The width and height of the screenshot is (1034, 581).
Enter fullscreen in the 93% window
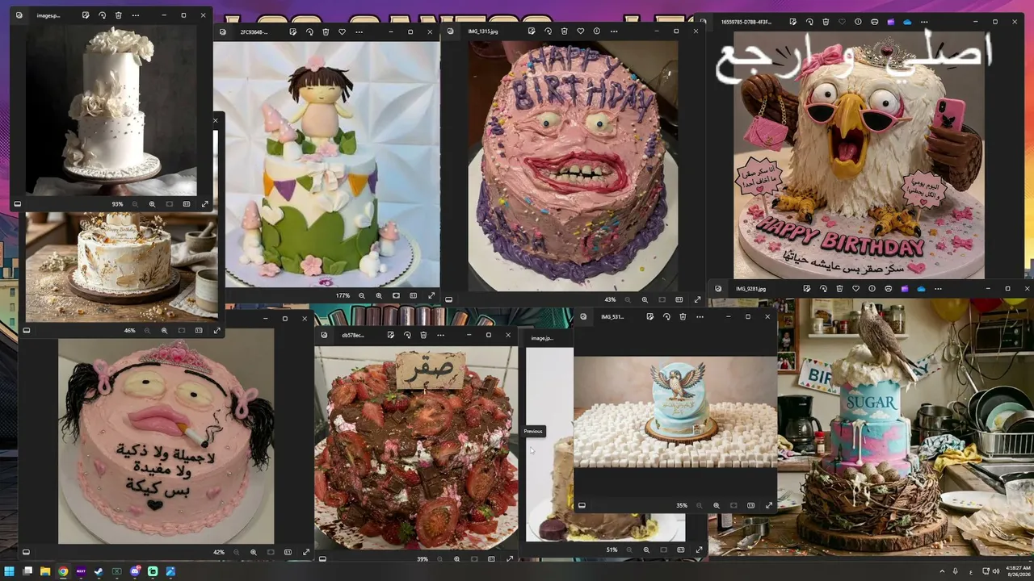click(204, 204)
